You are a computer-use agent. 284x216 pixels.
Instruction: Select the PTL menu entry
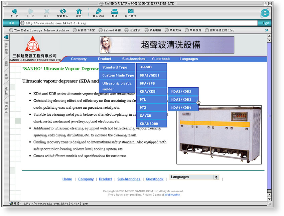[152, 100]
